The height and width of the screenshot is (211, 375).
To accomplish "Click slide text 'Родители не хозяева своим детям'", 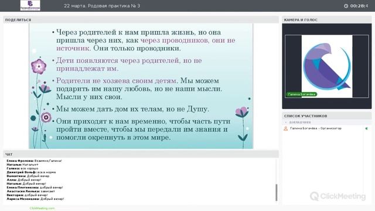I will click(x=117, y=81).
